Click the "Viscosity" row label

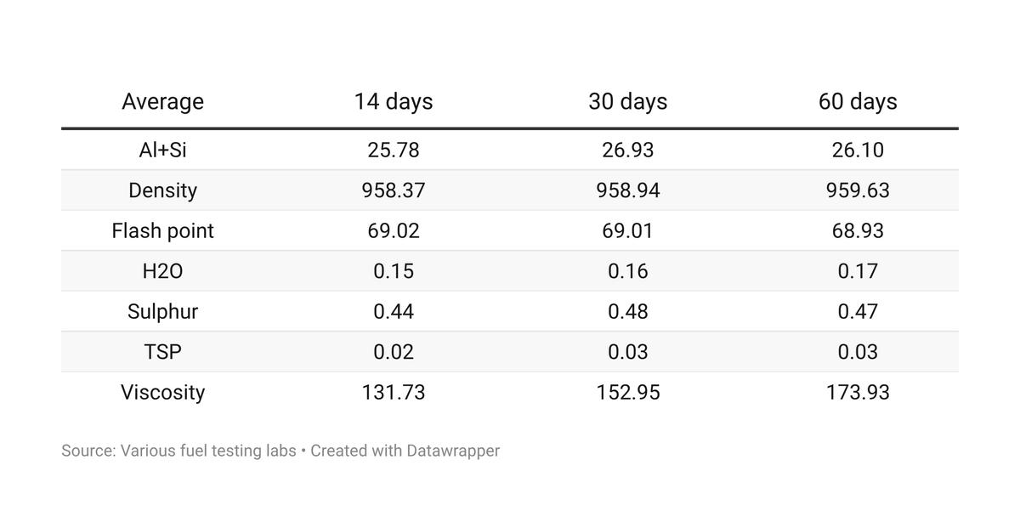(162, 392)
